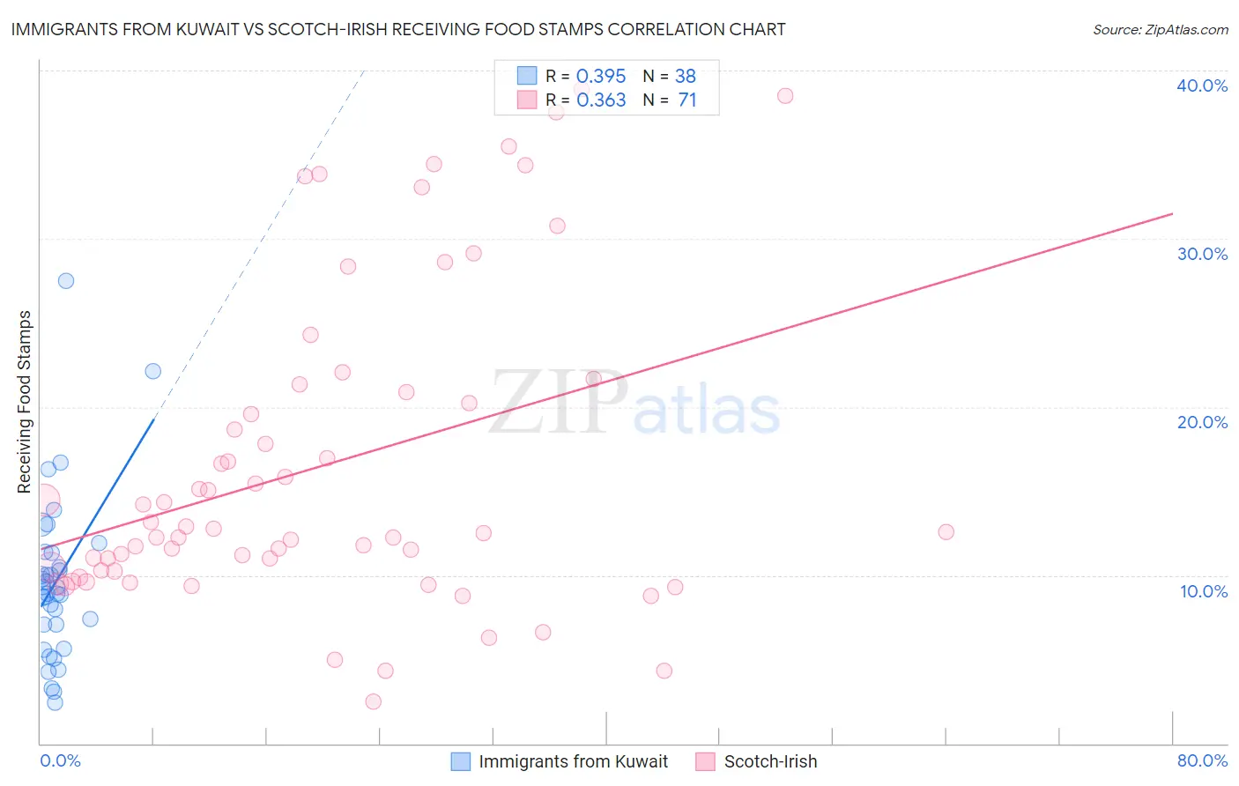This screenshot has height=786, width=1239.
Task: Select the Scotch-Irish legend label
Action: pyautogui.click(x=770, y=761)
